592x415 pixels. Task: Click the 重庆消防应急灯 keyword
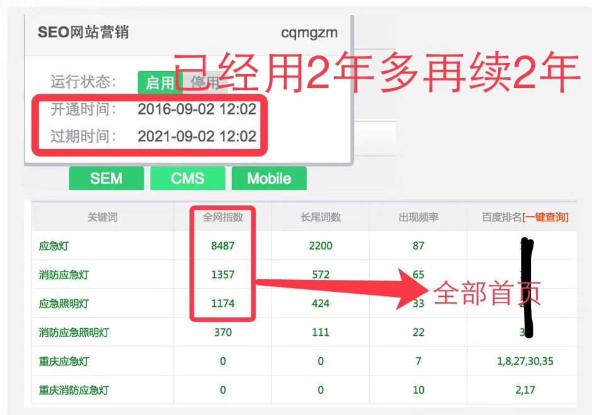(73, 390)
